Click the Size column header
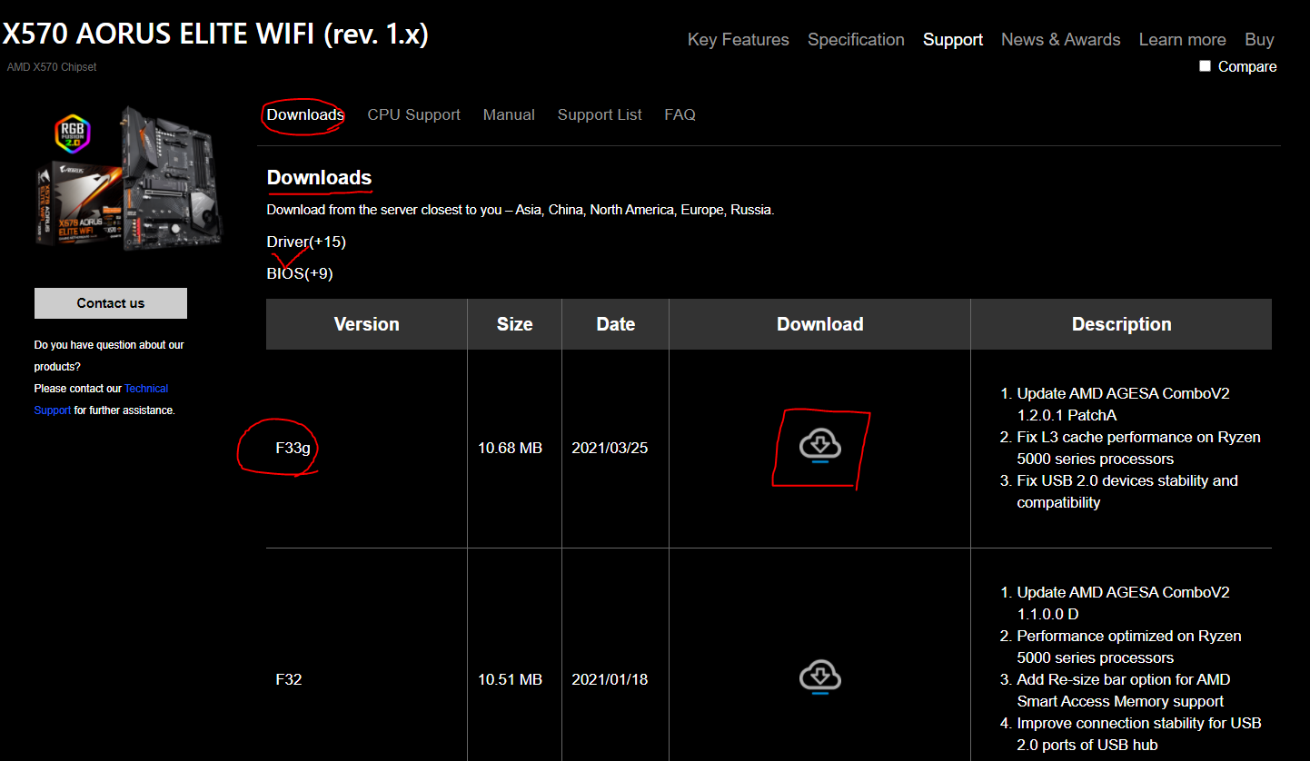 (514, 324)
